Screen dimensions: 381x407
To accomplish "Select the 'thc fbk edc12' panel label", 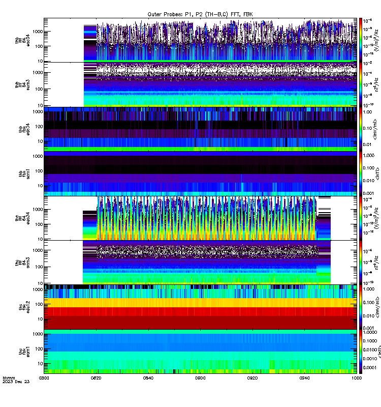I will click(24, 307).
